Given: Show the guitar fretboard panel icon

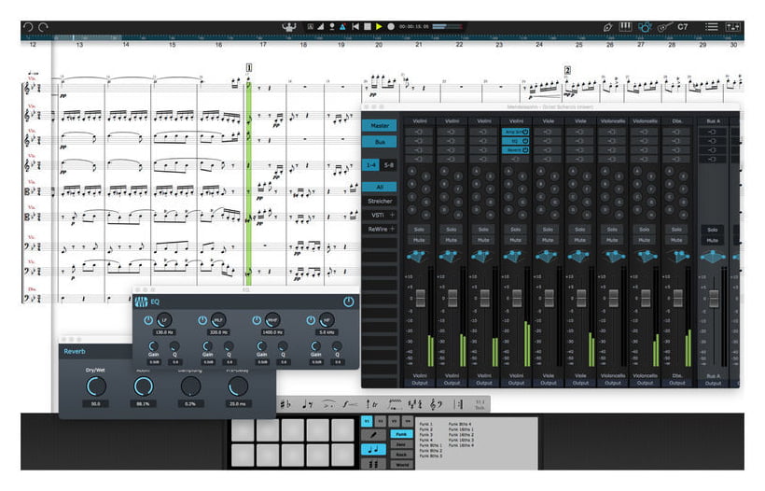Looking at the screenshot, I should click(664, 27).
